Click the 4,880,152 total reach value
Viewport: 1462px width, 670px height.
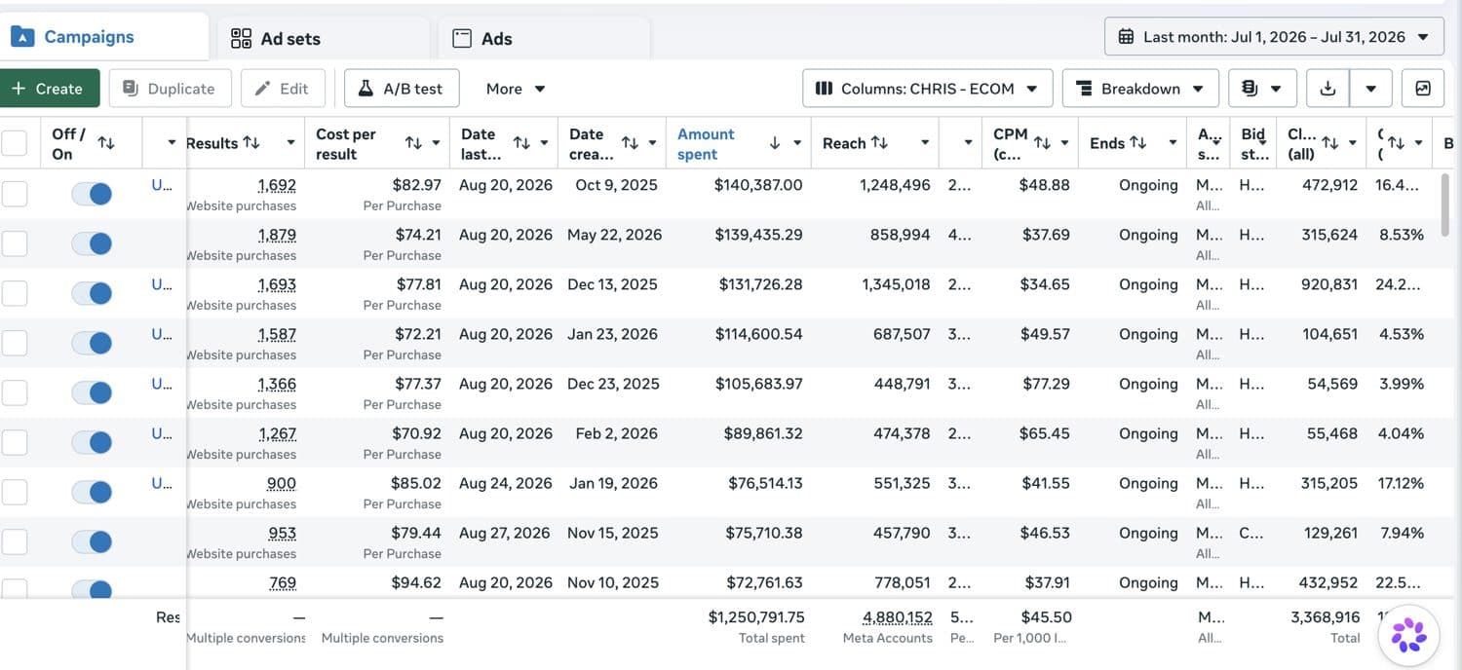[x=898, y=617]
